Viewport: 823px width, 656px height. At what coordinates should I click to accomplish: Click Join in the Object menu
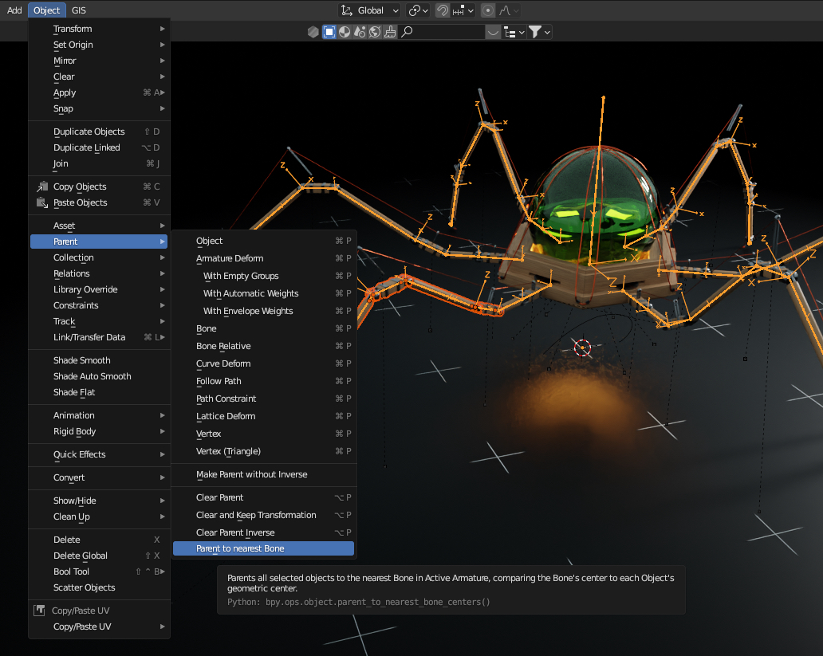click(100, 163)
